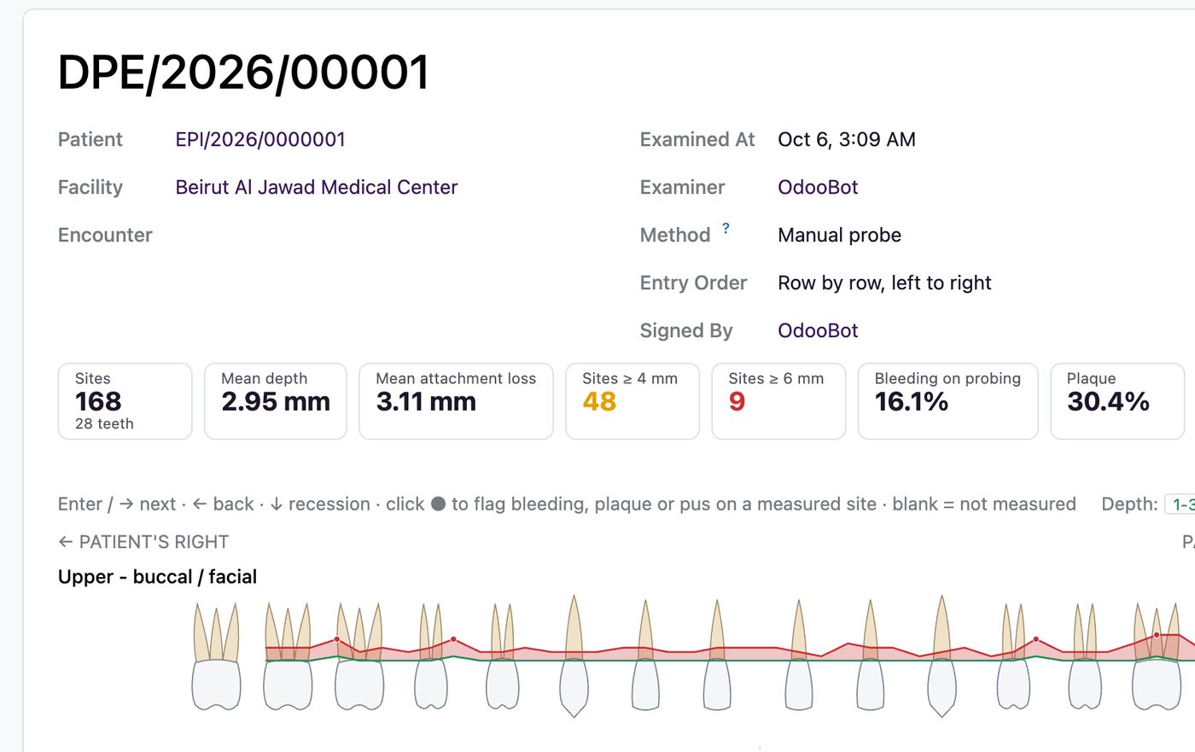This screenshot has height=752, width=1195.
Task: Select the Sites 168 stat card
Action: pos(125,401)
